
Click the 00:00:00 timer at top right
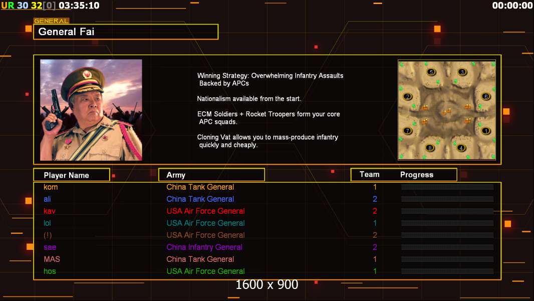[x=512, y=6]
